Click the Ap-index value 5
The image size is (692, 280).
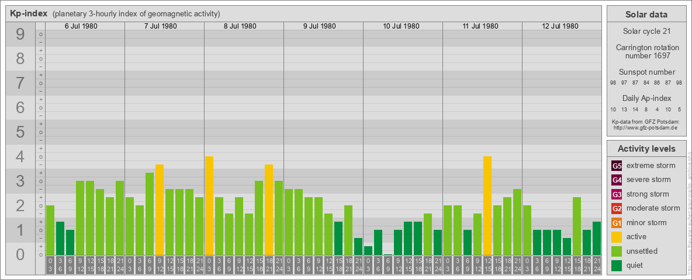coord(679,109)
